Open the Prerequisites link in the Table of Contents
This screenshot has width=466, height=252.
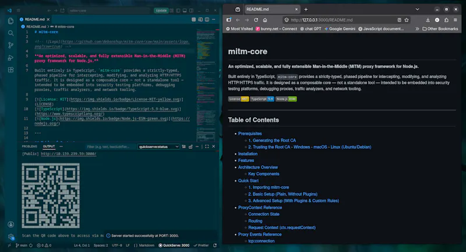tap(250, 134)
